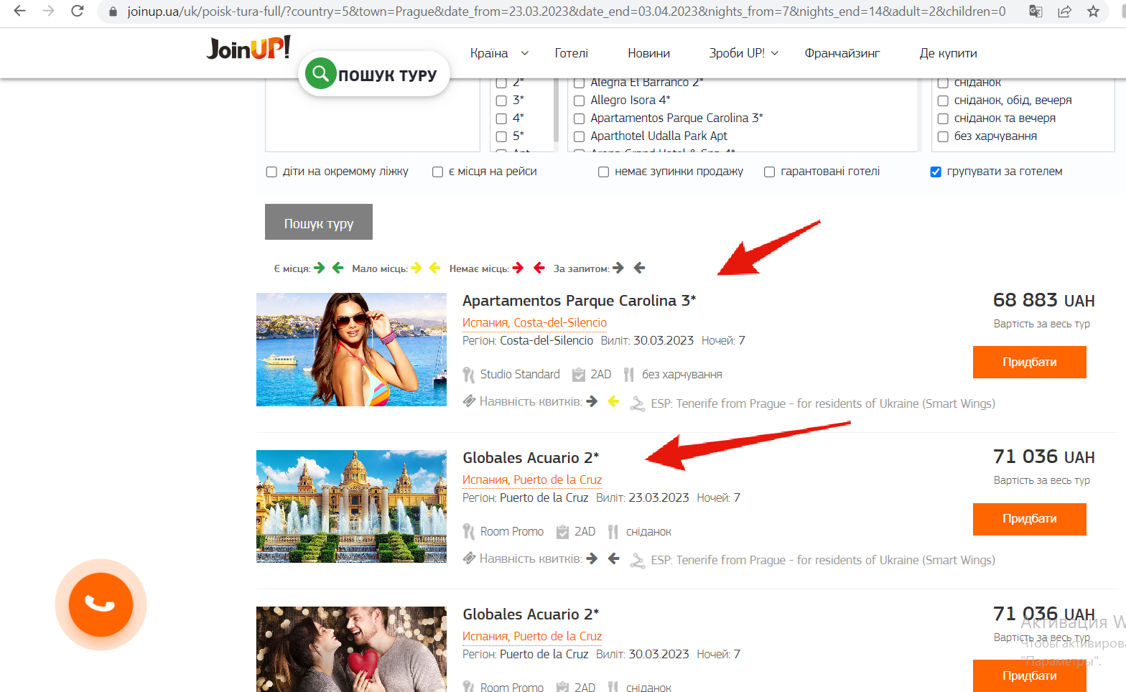Viewport: 1126px width, 692px height.
Task: Click the 71 036 UAH price of 23.03.2023 tour
Action: [1043, 457]
